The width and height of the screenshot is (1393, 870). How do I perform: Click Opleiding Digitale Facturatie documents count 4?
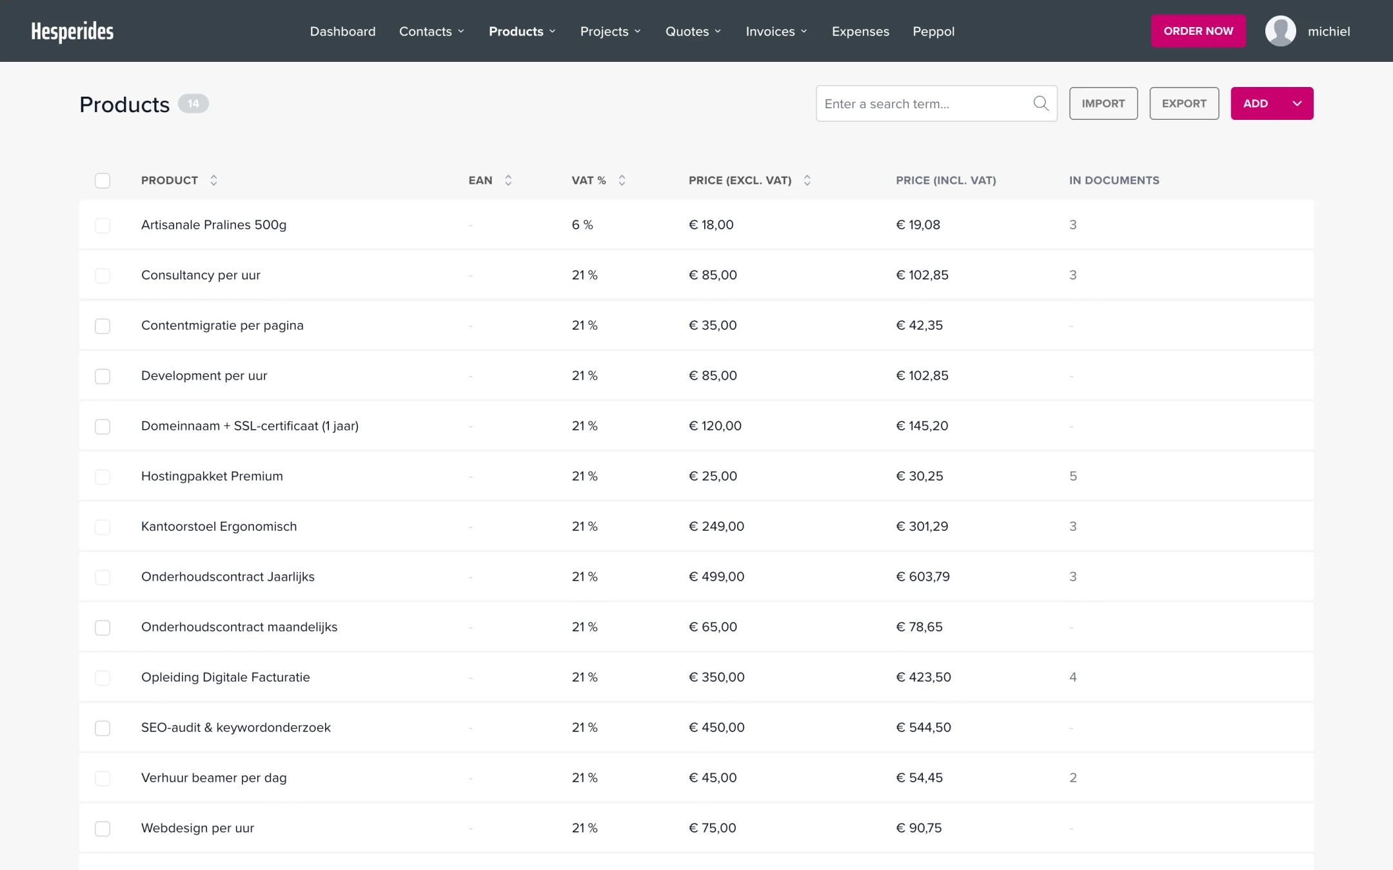[1072, 677]
